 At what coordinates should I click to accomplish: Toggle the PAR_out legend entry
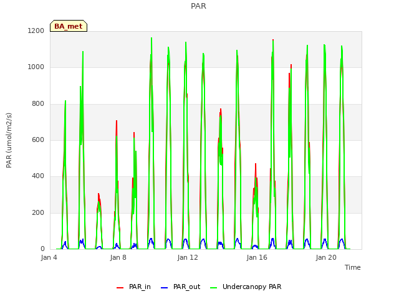180,287
